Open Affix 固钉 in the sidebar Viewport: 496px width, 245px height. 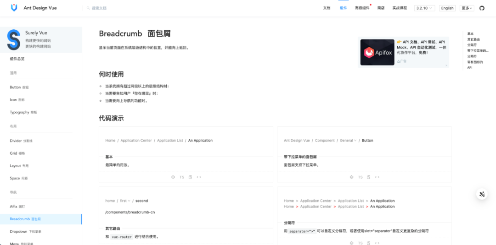pos(41,207)
